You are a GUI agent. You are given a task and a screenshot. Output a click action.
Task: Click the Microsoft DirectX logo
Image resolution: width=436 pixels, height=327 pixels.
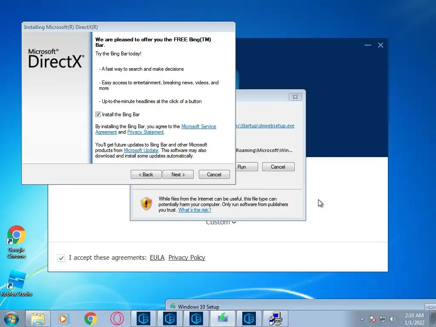click(x=56, y=58)
